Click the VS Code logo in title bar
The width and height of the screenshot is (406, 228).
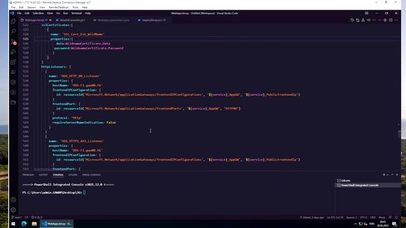tap(12, 13)
